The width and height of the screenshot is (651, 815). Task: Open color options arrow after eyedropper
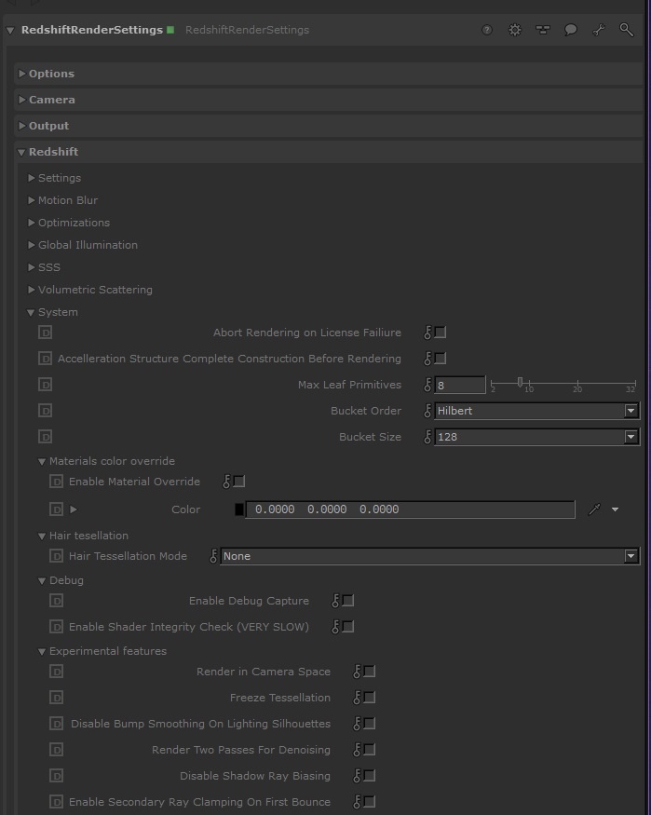coord(616,509)
